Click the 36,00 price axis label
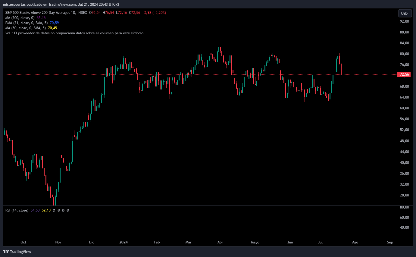Viewport: 416px width, 257px height. [404, 174]
